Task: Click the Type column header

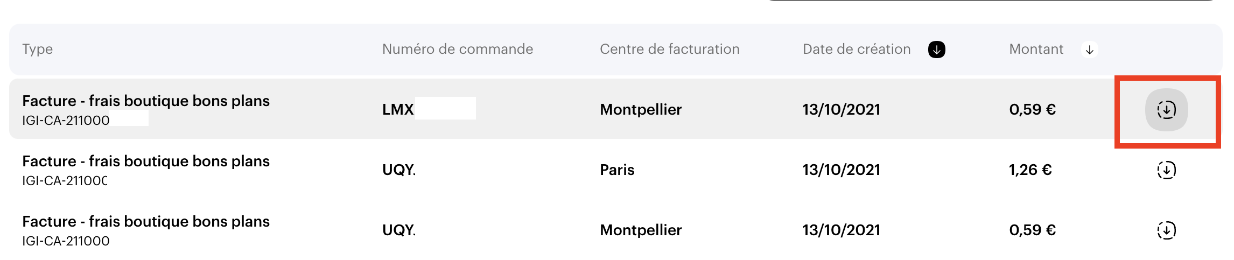Action: click(37, 49)
